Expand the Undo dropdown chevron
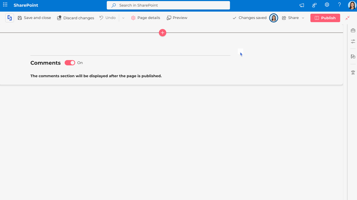Viewport: 357px width, 200px height. [123, 18]
